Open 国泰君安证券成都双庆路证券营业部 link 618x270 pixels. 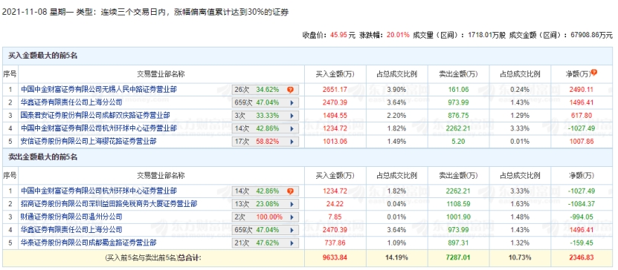pyautogui.click(x=95, y=116)
